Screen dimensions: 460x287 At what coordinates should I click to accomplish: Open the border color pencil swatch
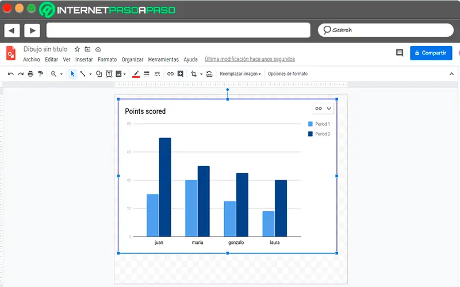click(x=136, y=74)
